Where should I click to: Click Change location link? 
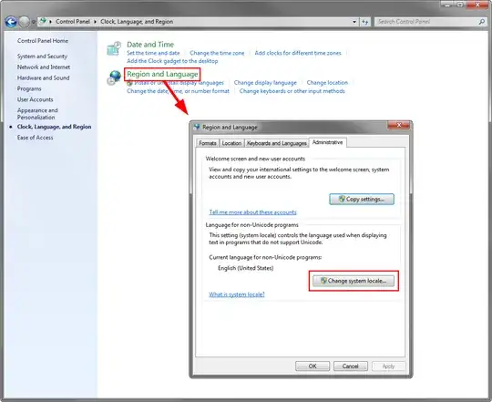pos(327,83)
